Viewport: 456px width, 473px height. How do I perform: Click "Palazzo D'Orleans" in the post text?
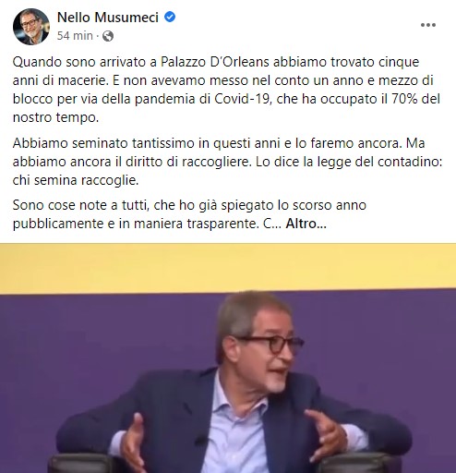pyautogui.click(x=215, y=62)
